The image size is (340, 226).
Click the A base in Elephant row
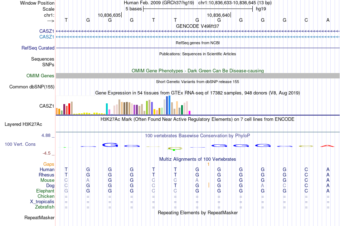point(328,191)
